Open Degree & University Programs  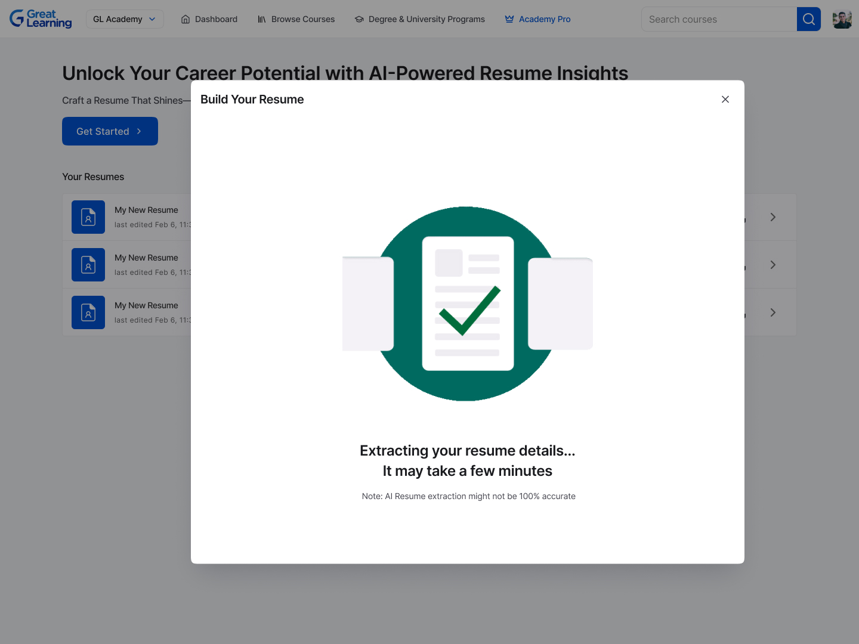tap(419, 19)
